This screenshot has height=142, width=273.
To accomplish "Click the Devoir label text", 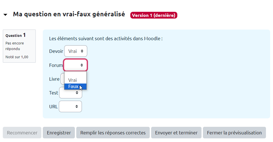I will pyautogui.click(x=56, y=51).
